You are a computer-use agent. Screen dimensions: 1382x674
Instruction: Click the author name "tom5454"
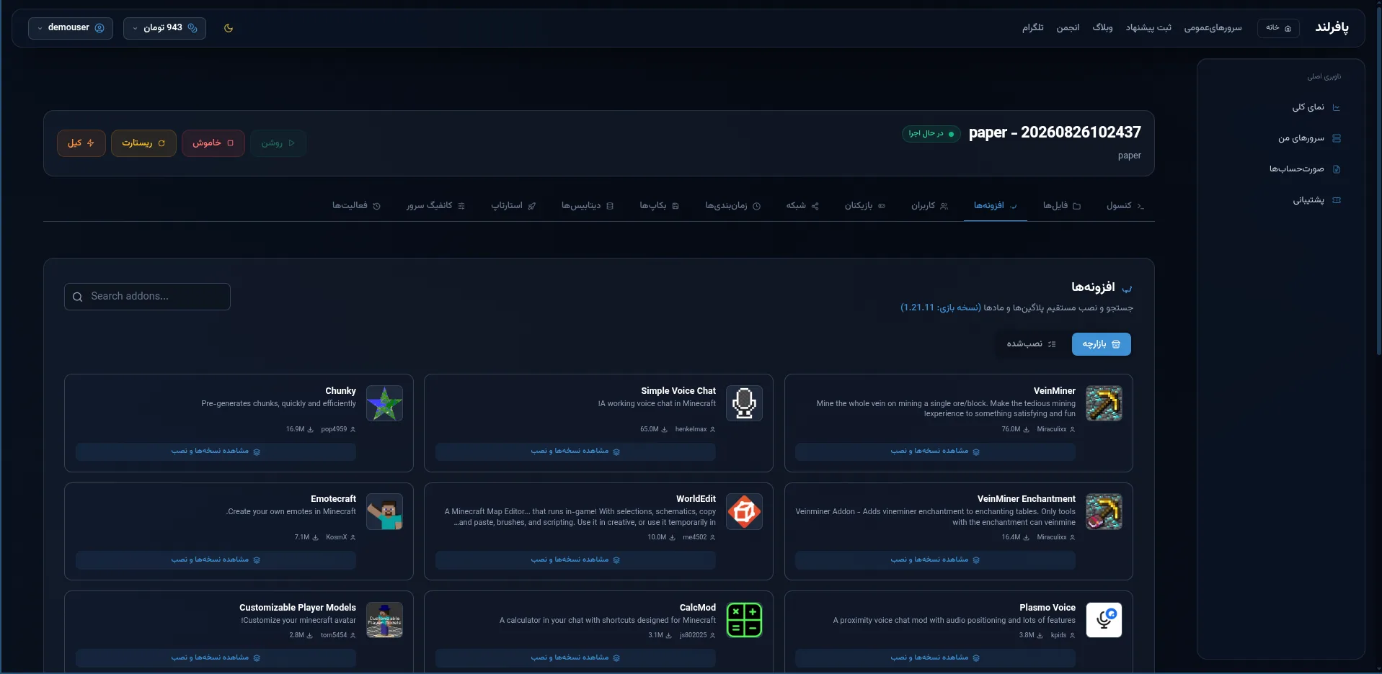[334, 635]
